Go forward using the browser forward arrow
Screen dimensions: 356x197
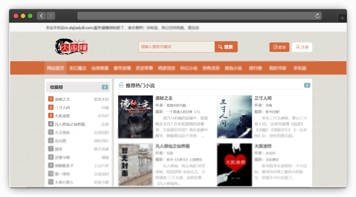click(x=51, y=16)
